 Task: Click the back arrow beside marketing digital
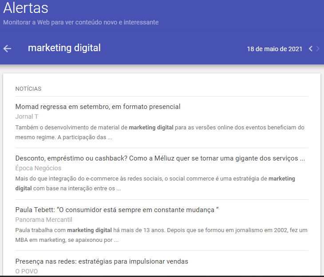7,48
